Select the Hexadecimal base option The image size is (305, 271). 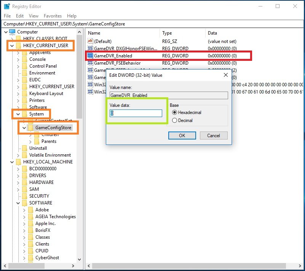[x=174, y=113]
